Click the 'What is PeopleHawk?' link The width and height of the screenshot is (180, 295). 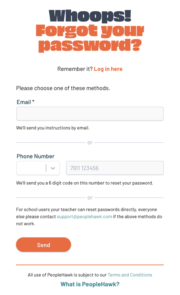(x=90, y=284)
